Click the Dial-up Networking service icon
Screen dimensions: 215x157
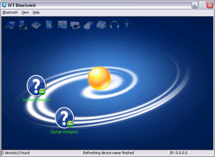[23, 25]
